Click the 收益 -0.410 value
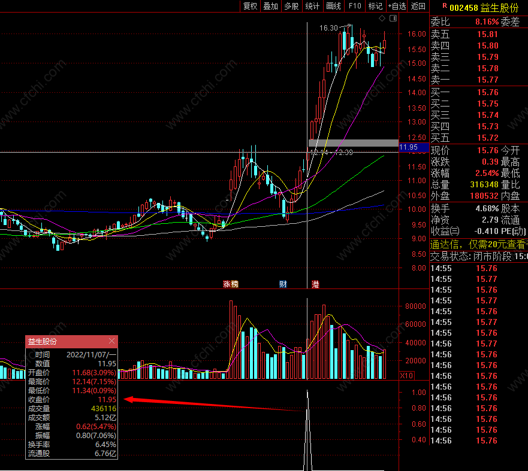 pos(486,231)
